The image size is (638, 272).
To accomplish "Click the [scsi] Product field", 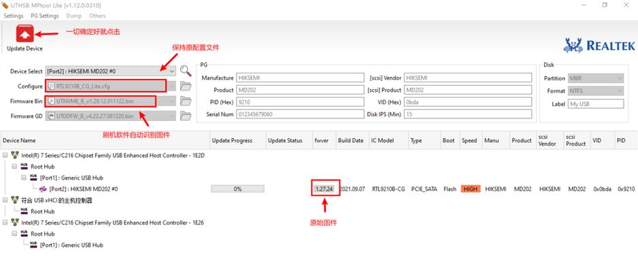I will pyautogui.click(x=468, y=90).
